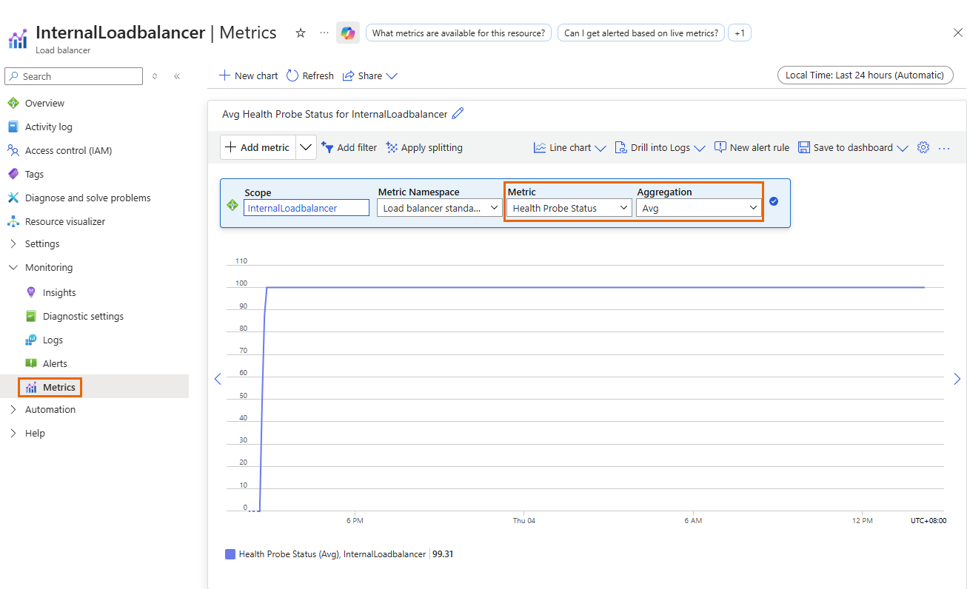Viewport: 967px width, 589px height.
Task: Open Diagnose and solve problems
Action: [x=87, y=198]
